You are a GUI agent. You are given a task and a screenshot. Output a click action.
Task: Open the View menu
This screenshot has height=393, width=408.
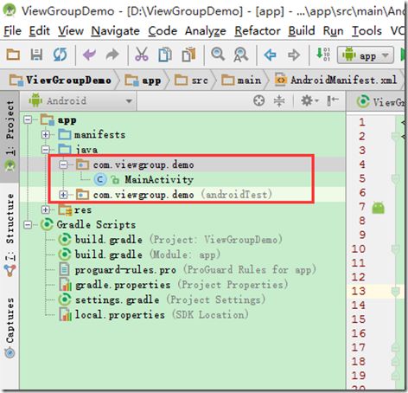pos(71,30)
